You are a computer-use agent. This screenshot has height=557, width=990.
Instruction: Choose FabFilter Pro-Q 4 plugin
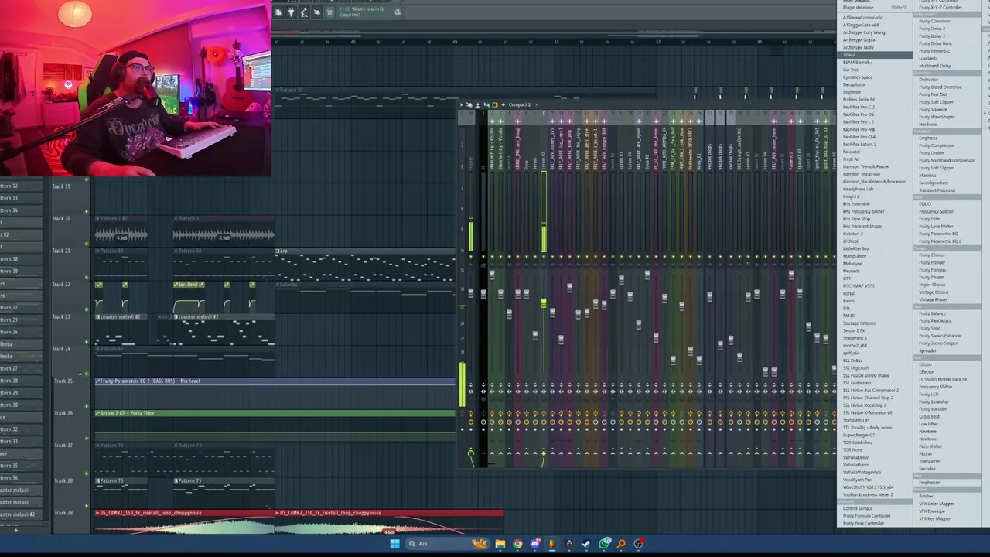pos(859,137)
